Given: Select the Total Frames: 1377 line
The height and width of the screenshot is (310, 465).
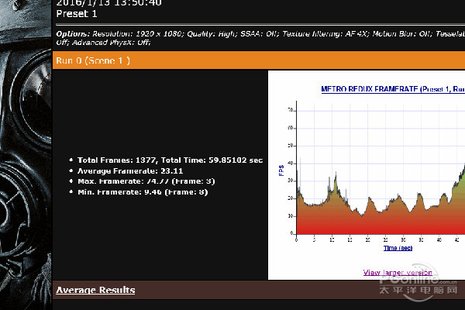Looking at the screenshot, I should 170,160.
